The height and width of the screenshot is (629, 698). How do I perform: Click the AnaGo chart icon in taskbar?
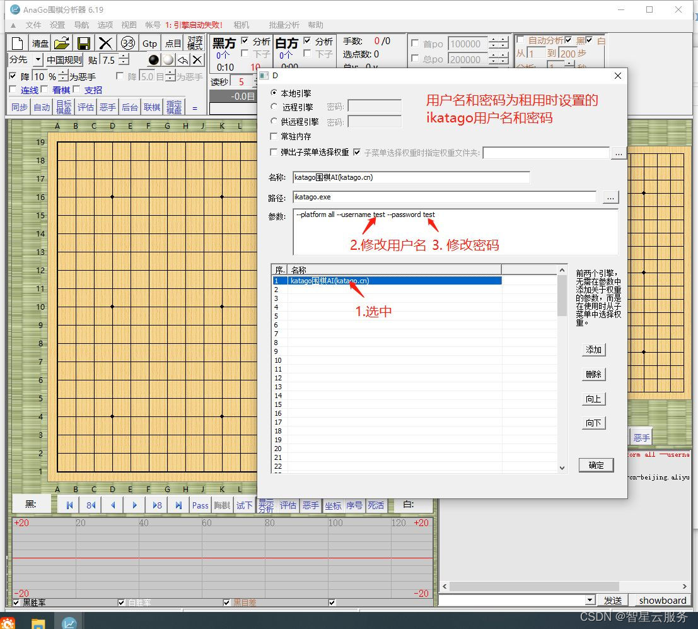coord(69,623)
